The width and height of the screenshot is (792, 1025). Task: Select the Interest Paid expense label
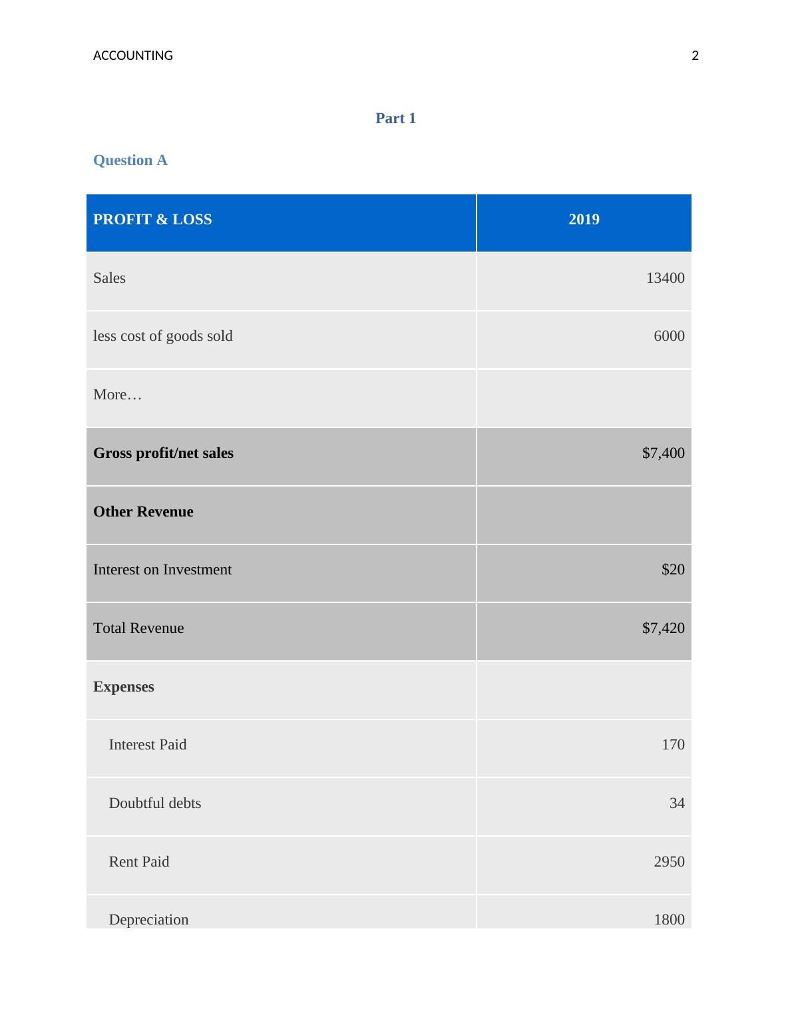(148, 745)
